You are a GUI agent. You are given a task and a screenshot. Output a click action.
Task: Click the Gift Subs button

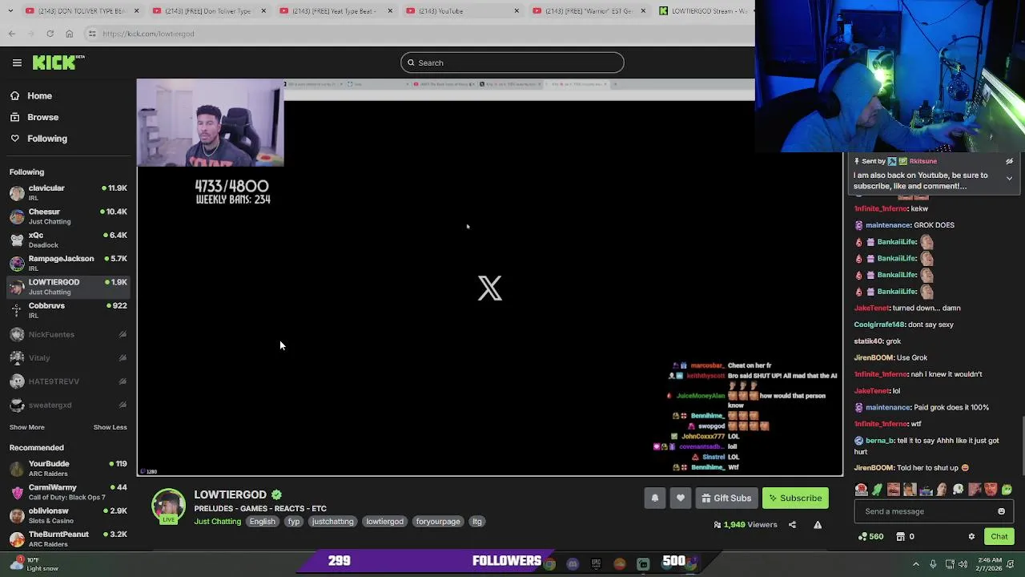pyautogui.click(x=726, y=498)
